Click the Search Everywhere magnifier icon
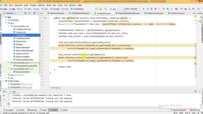This screenshot has width=203, height=114. (198, 9)
